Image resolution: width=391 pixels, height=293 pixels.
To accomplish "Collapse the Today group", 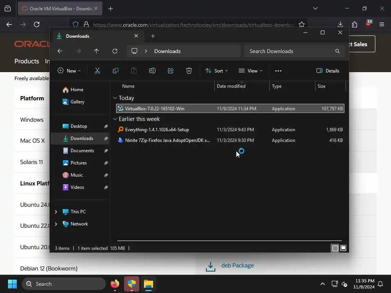I will (x=115, y=98).
